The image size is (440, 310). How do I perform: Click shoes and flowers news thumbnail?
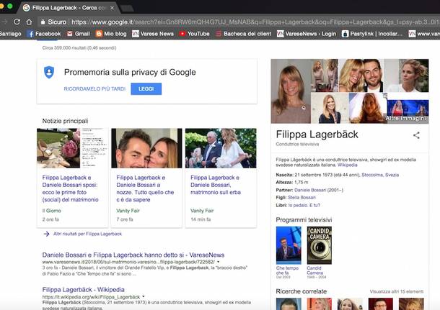[x=72, y=148]
